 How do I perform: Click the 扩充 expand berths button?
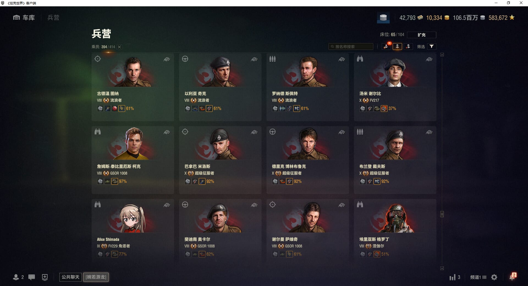click(x=421, y=35)
